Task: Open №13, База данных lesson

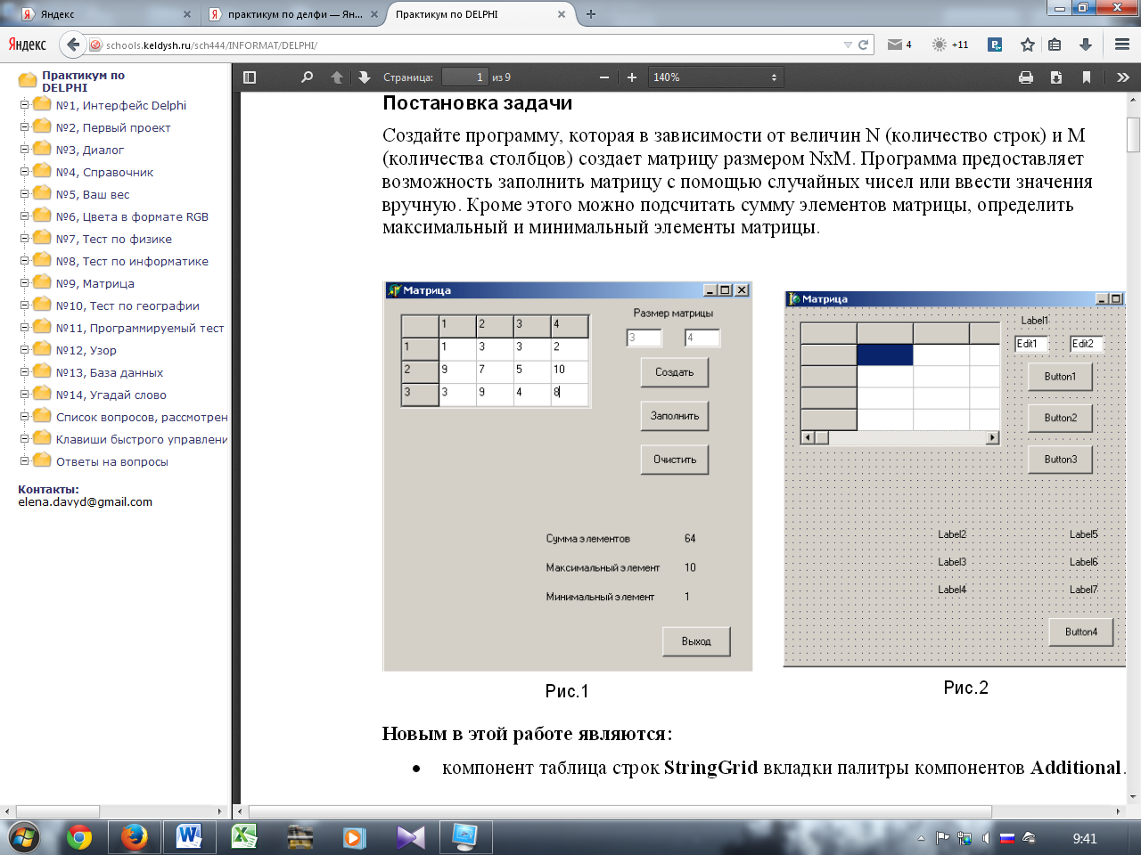Action: coord(110,372)
